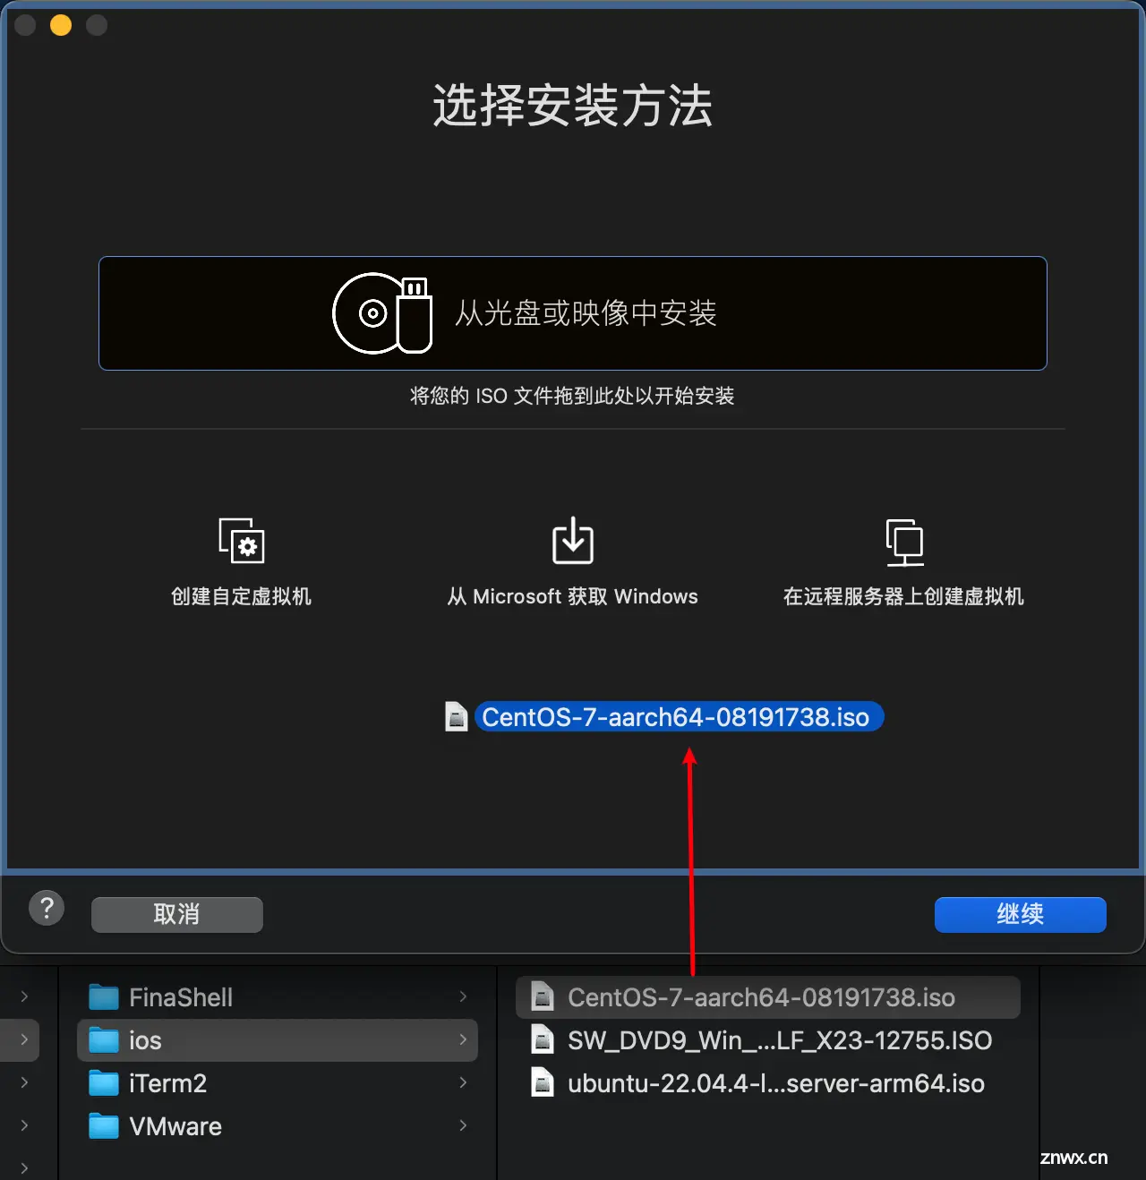The width and height of the screenshot is (1146, 1180).
Task: Click the 将您的 ISO 文件拖到此处 hint text
Action: click(x=573, y=396)
